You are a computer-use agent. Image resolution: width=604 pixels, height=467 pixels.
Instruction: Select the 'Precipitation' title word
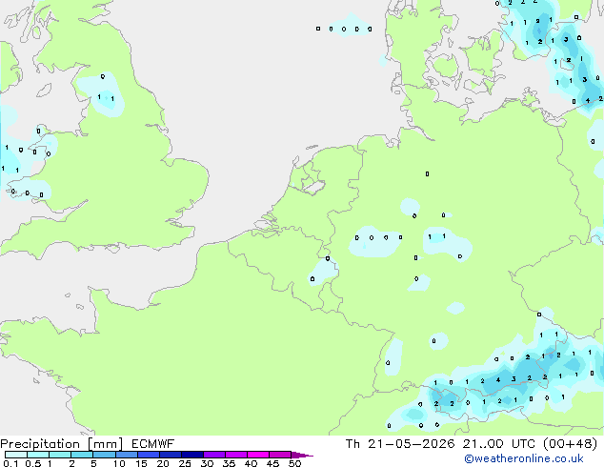[40, 444]
